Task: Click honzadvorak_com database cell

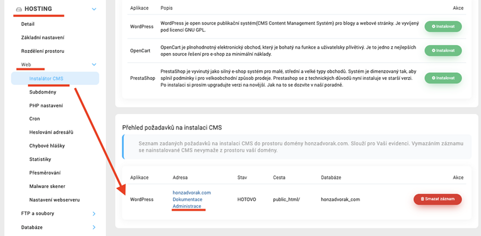Action: 340,199
